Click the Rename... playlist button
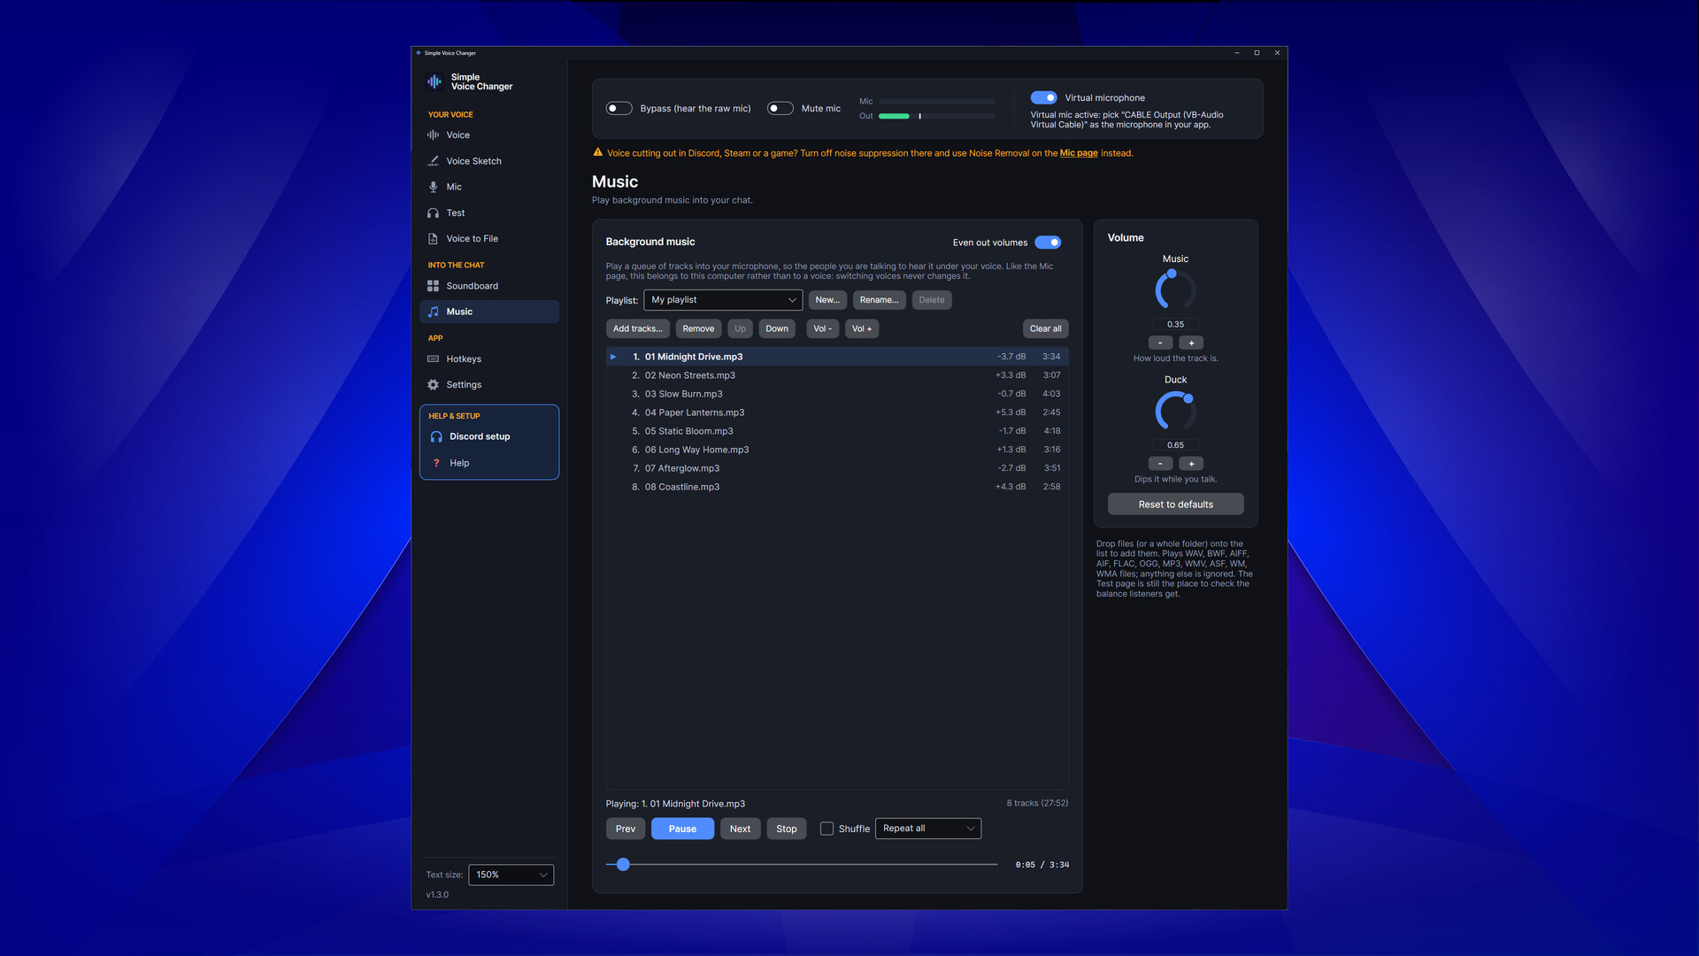Image resolution: width=1699 pixels, height=956 pixels. [879, 300]
